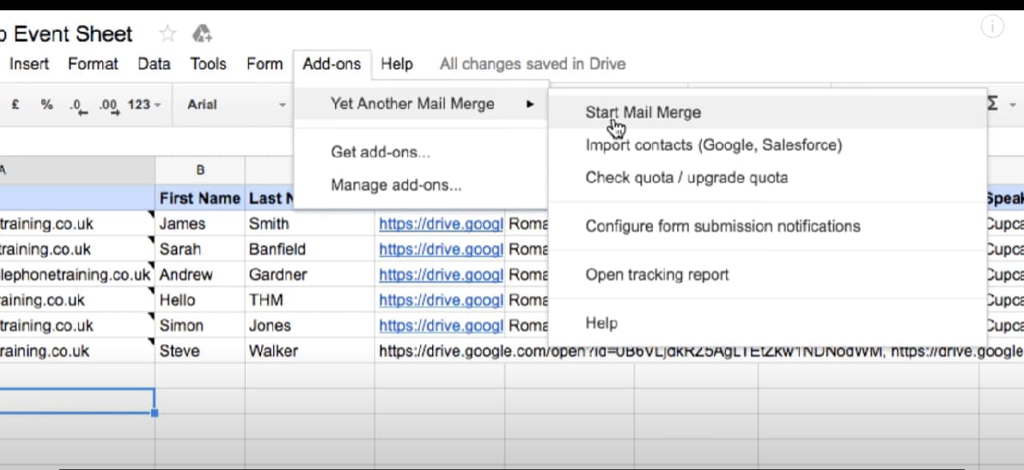
Task: Select cell containing Andrew
Action: click(200, 274)
